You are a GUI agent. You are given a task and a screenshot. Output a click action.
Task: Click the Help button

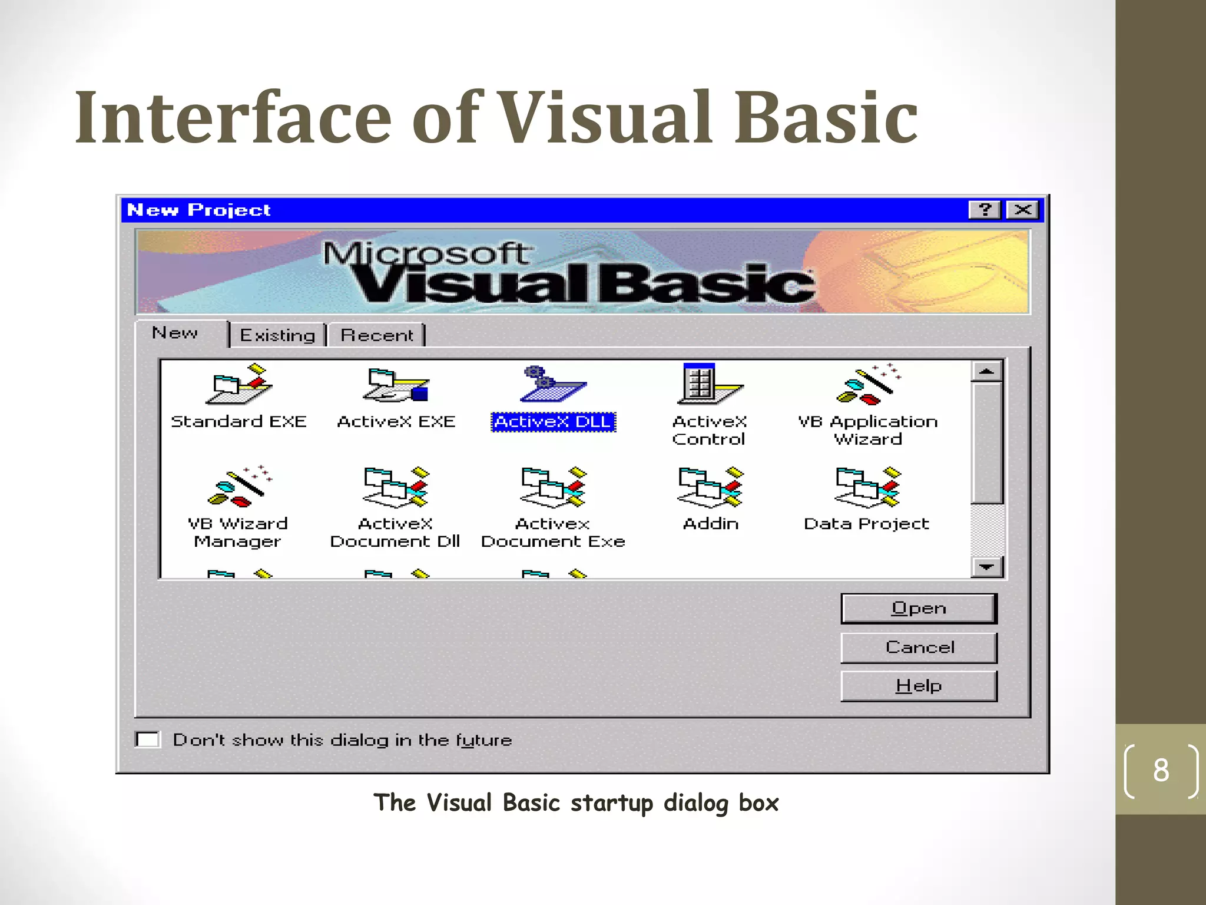[919, 686]
